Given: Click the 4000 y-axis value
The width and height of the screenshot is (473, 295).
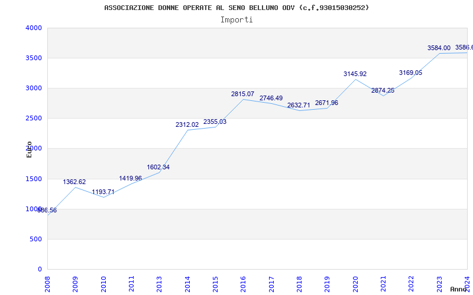Looking at the screenshot, I should click(x=34, y=28).
